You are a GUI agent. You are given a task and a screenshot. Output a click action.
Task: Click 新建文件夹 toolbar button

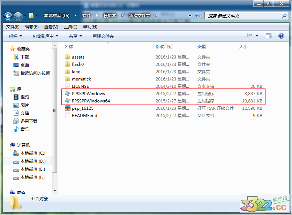[103, 36]
